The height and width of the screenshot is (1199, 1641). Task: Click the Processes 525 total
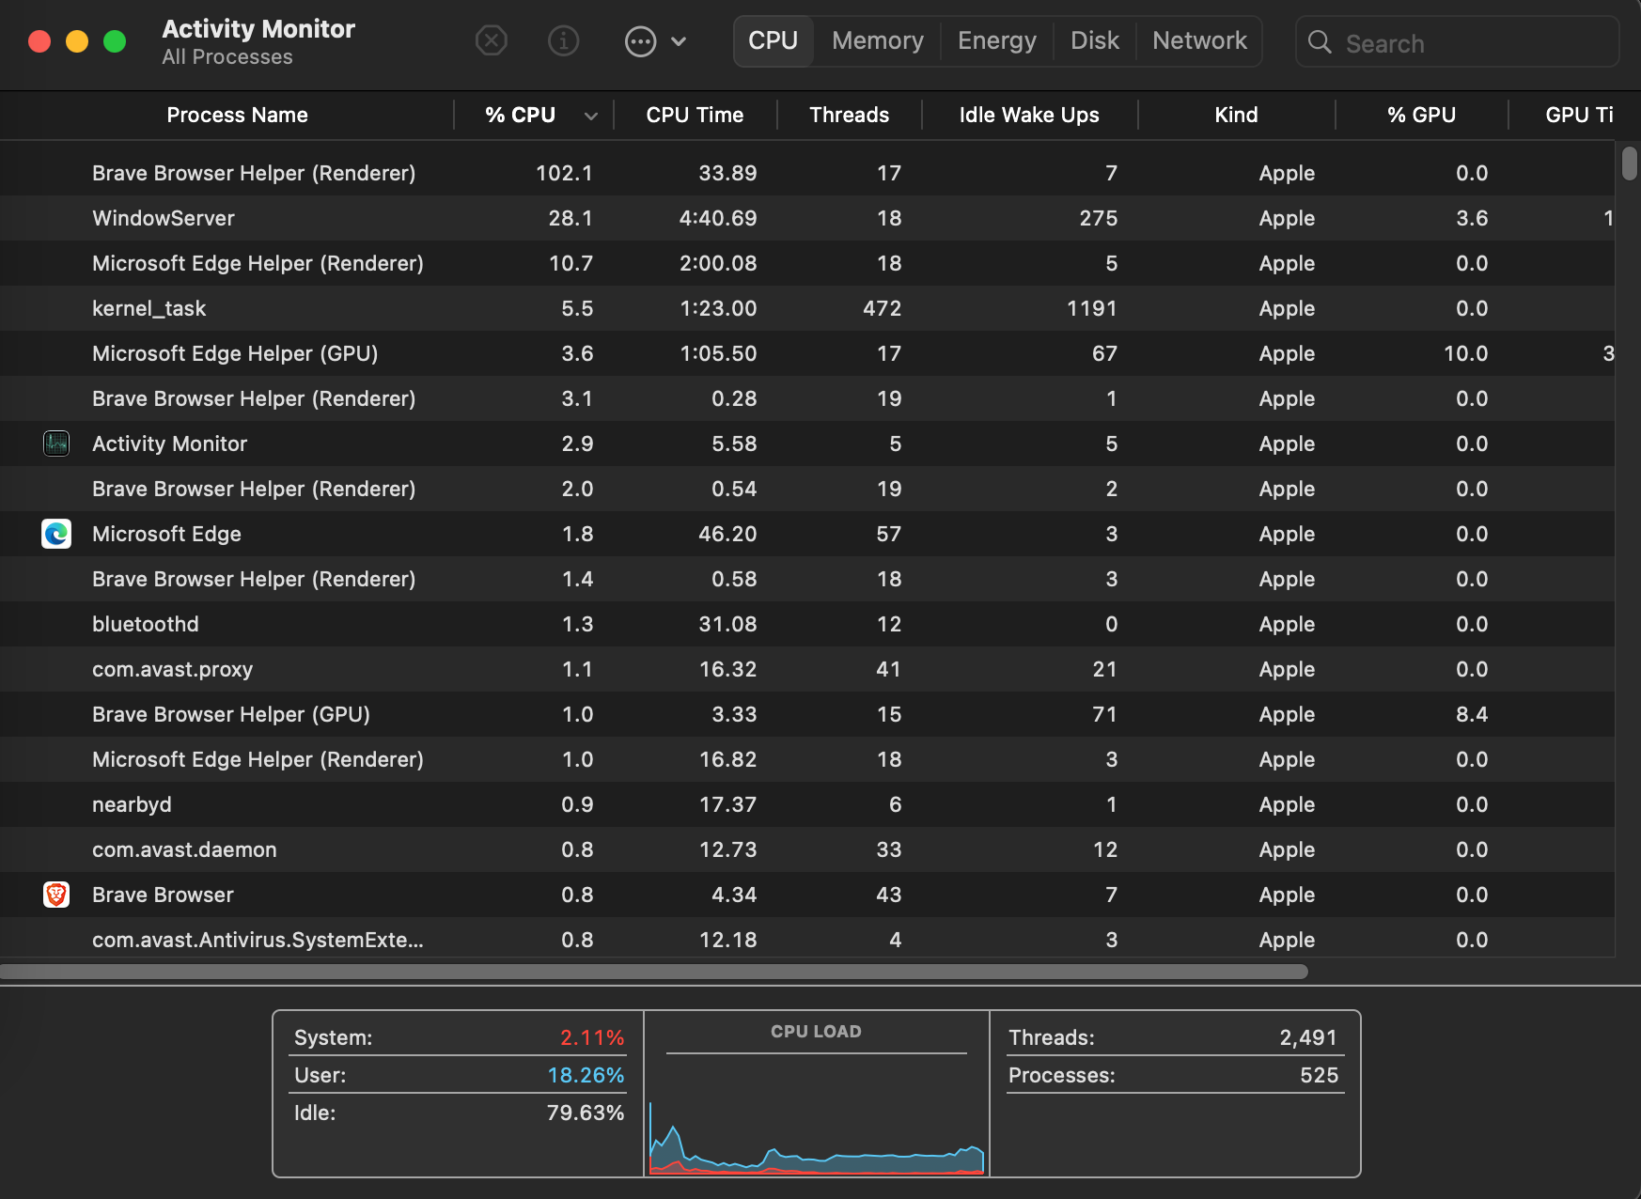point(1319,1075)
